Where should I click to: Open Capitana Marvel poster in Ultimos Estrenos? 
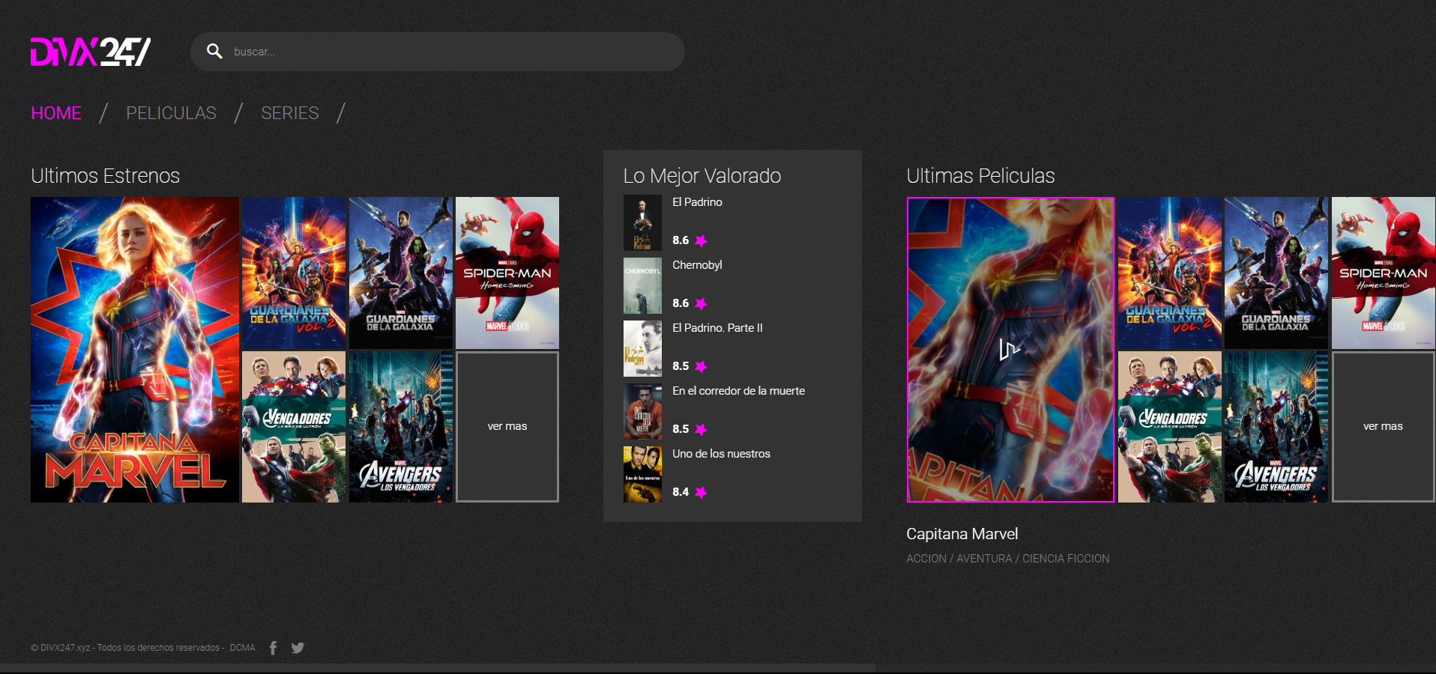[x=135, y=350]
